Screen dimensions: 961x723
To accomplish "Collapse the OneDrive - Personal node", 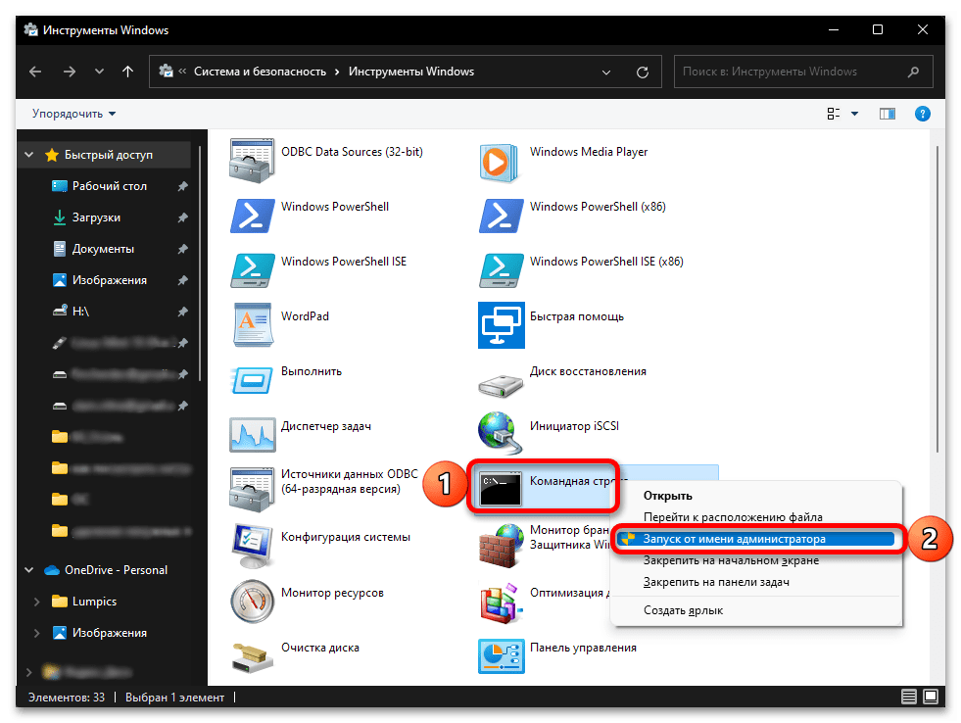I will 28,570.
